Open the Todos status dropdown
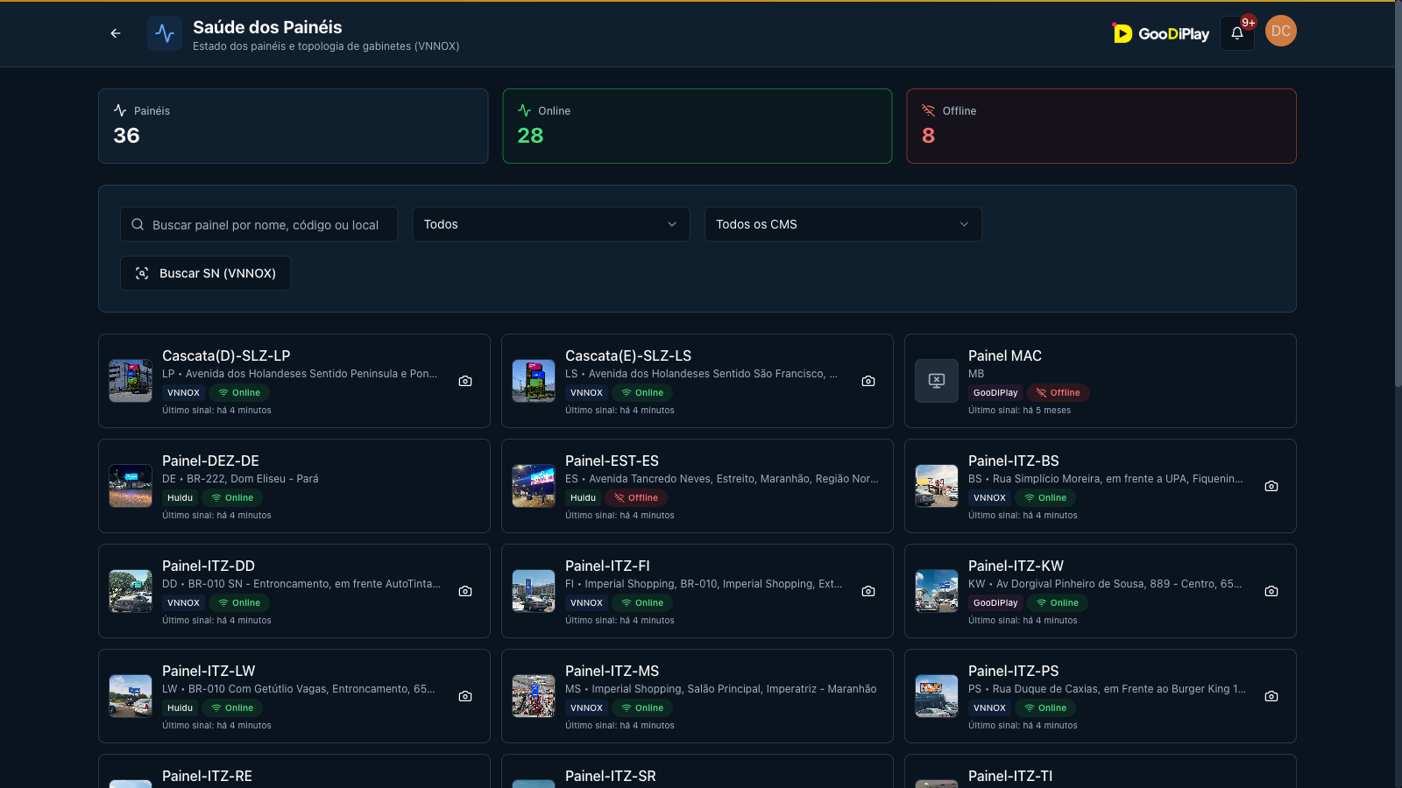The height and width of the screenshot is (788, 1402). 551,224
